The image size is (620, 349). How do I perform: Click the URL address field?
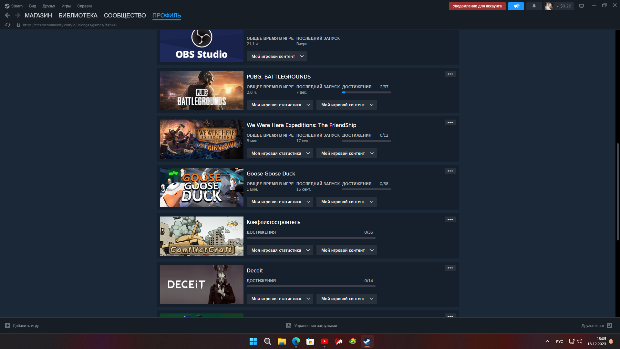click(x=70, y=25)
